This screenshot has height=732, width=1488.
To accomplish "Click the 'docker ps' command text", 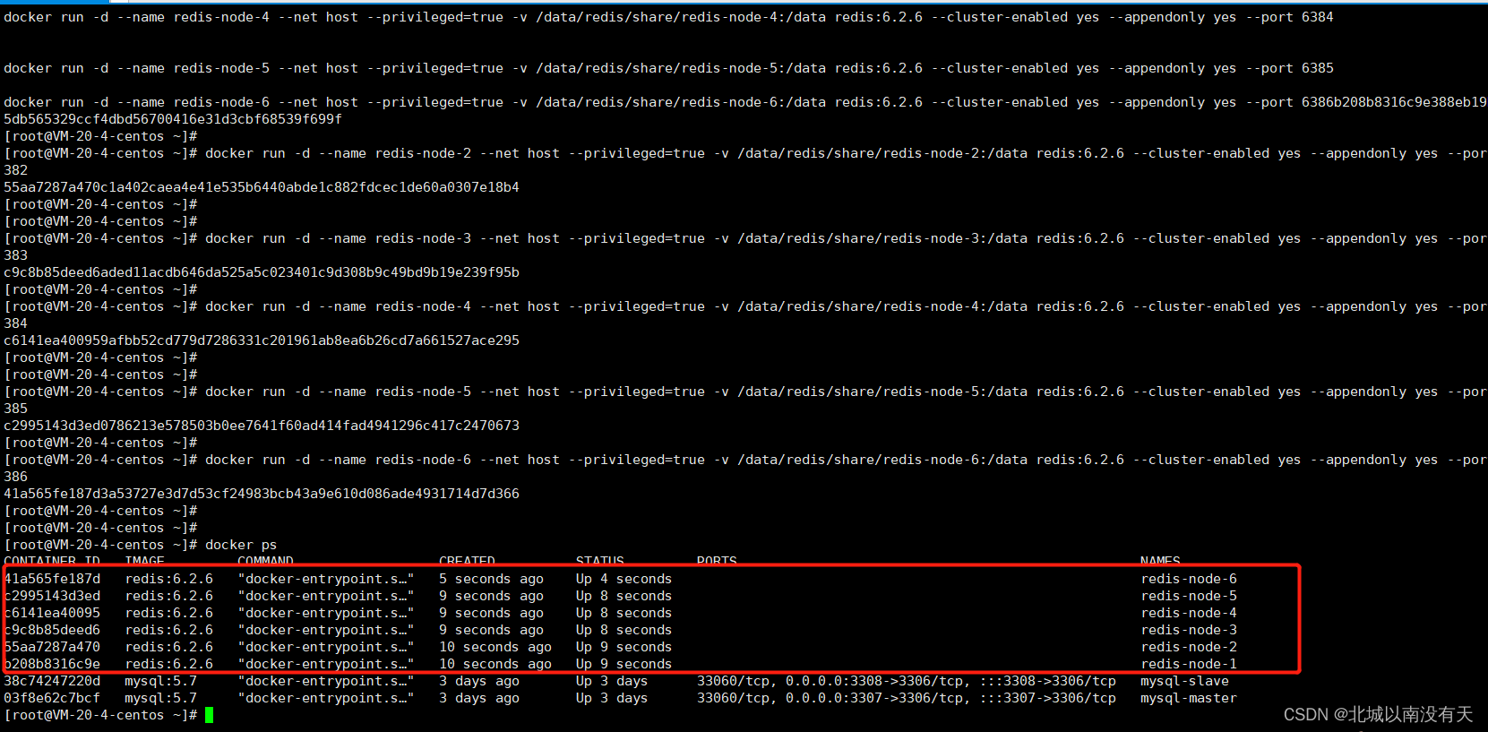I will click(241, 545).
